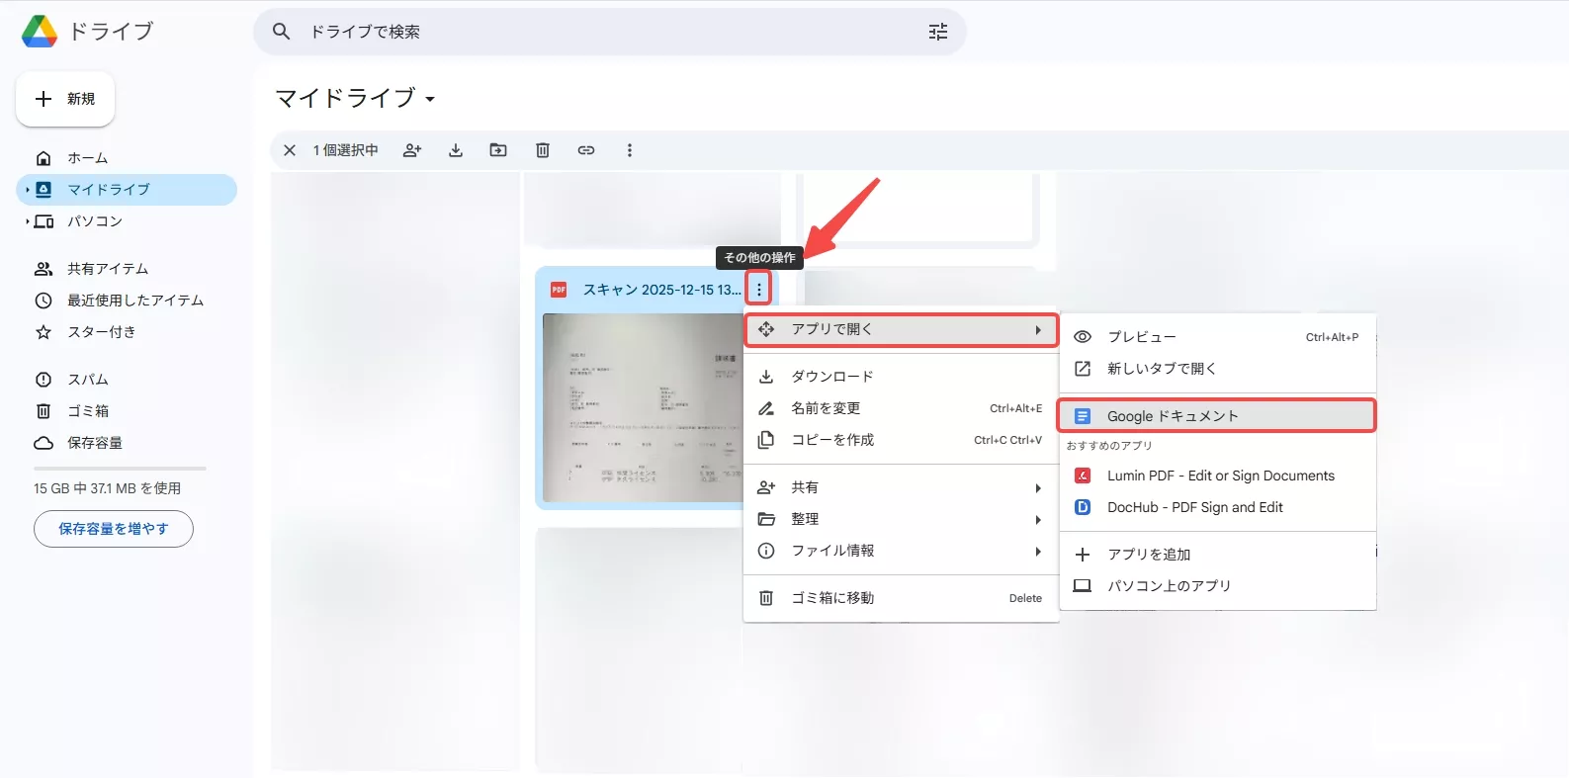The width and height of the screenshot is (1569, 778).
Task: Click the plus icon for adding apps
Action: coord(1083,555)
